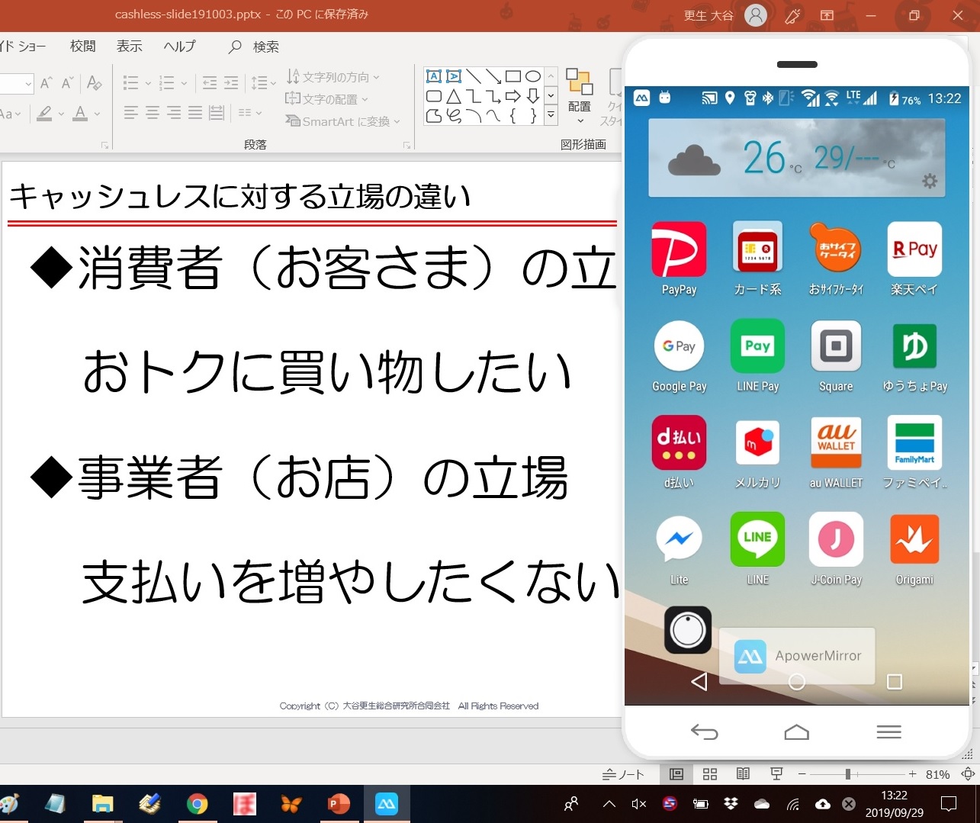Click the 配置 arrange button
Image resolution: width=980 pixels, height=823 pixels.
coord(580,94)
